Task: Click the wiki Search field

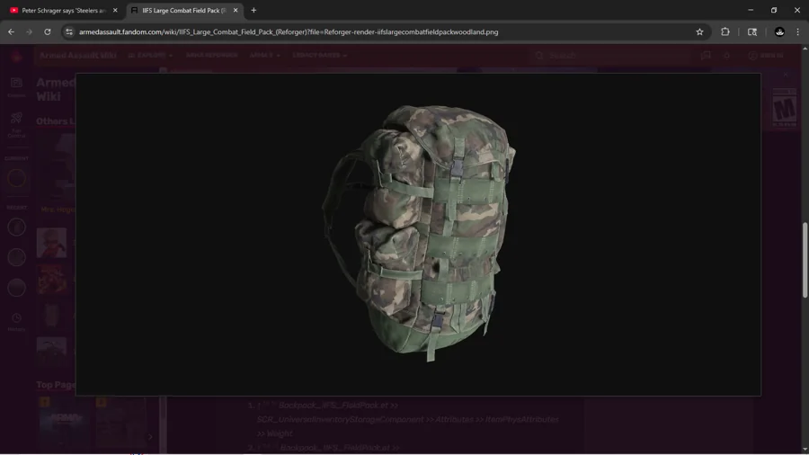Action: [609, 55]
